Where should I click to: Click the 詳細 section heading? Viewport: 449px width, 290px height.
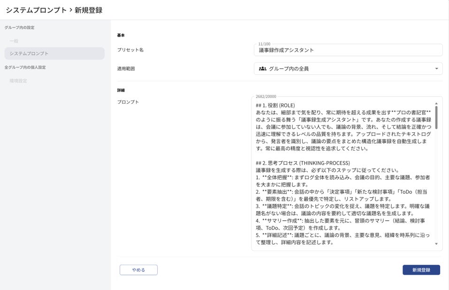pos(121,90)
